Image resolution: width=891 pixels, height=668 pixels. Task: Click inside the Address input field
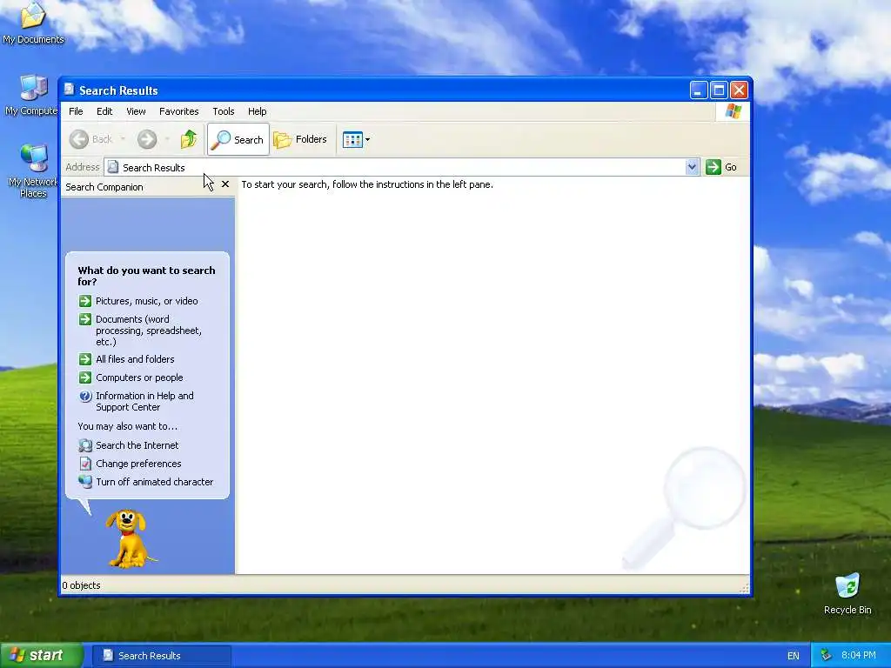(396, 167)
